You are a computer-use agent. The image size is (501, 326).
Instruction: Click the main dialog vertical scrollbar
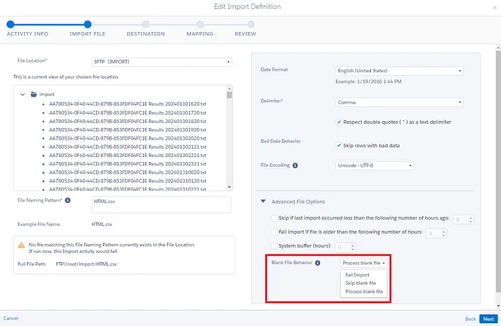click(498, 171)
